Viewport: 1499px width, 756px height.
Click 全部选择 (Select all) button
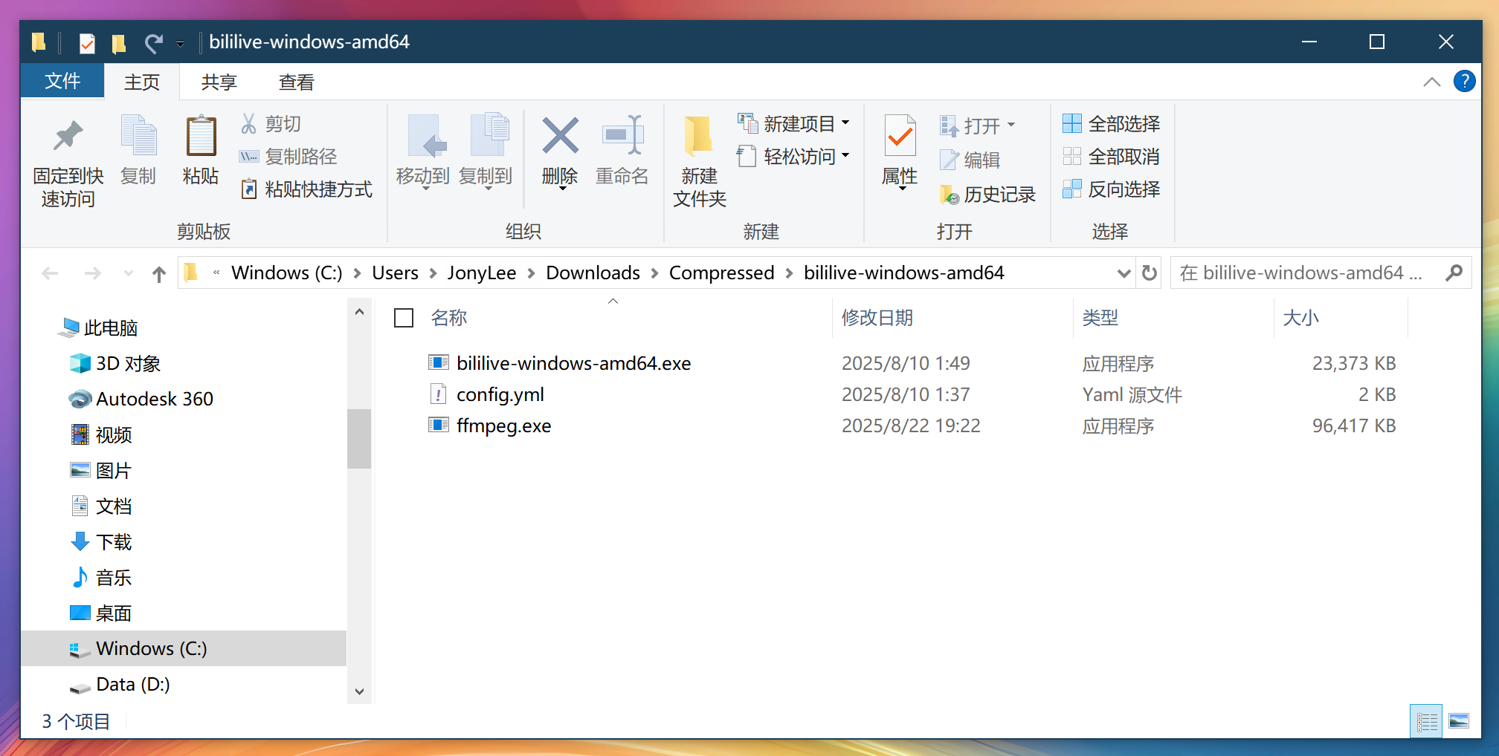click(1112, 124)
